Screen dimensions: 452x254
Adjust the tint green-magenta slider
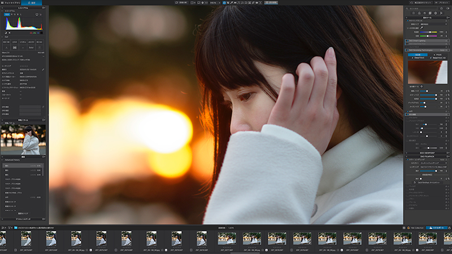(428, 36)
